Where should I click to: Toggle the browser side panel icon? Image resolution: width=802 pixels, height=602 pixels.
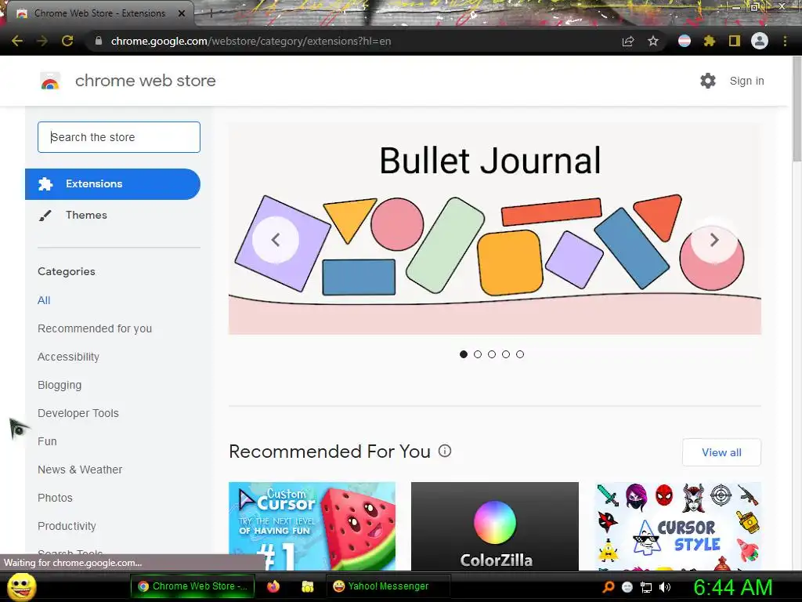(x=735, y=41)
